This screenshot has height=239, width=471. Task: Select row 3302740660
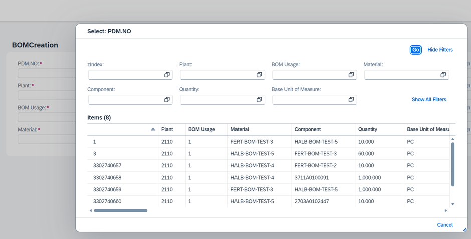click(x=269, y=201)
